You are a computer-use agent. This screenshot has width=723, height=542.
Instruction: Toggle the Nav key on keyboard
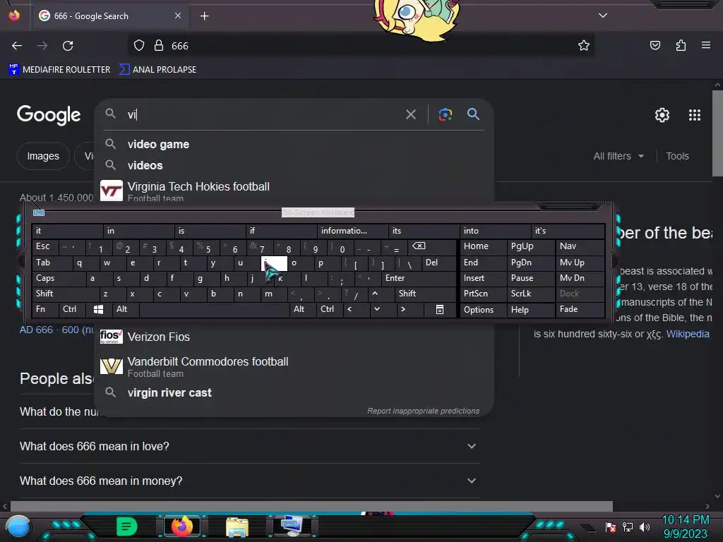pyautogui.click(x=580, y=246)
